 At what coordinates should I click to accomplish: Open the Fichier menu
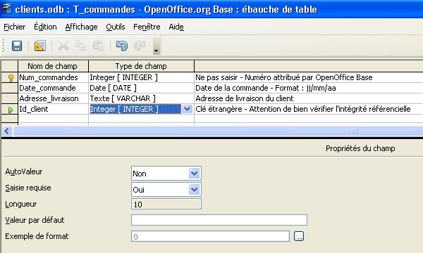(x=15, y=27)
